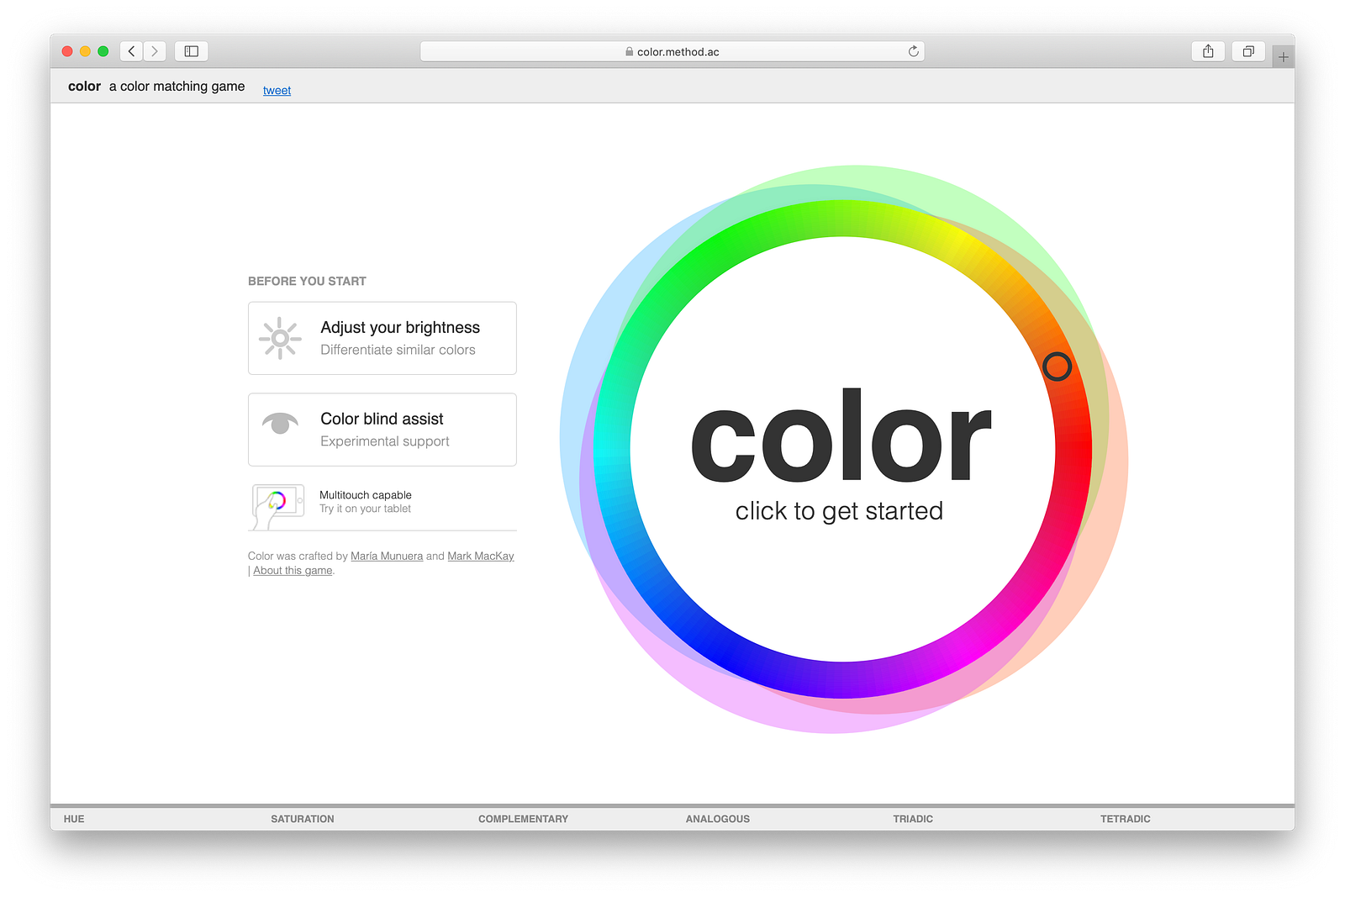Click 'Try it on your tablet' text

[x=365, y=509]
